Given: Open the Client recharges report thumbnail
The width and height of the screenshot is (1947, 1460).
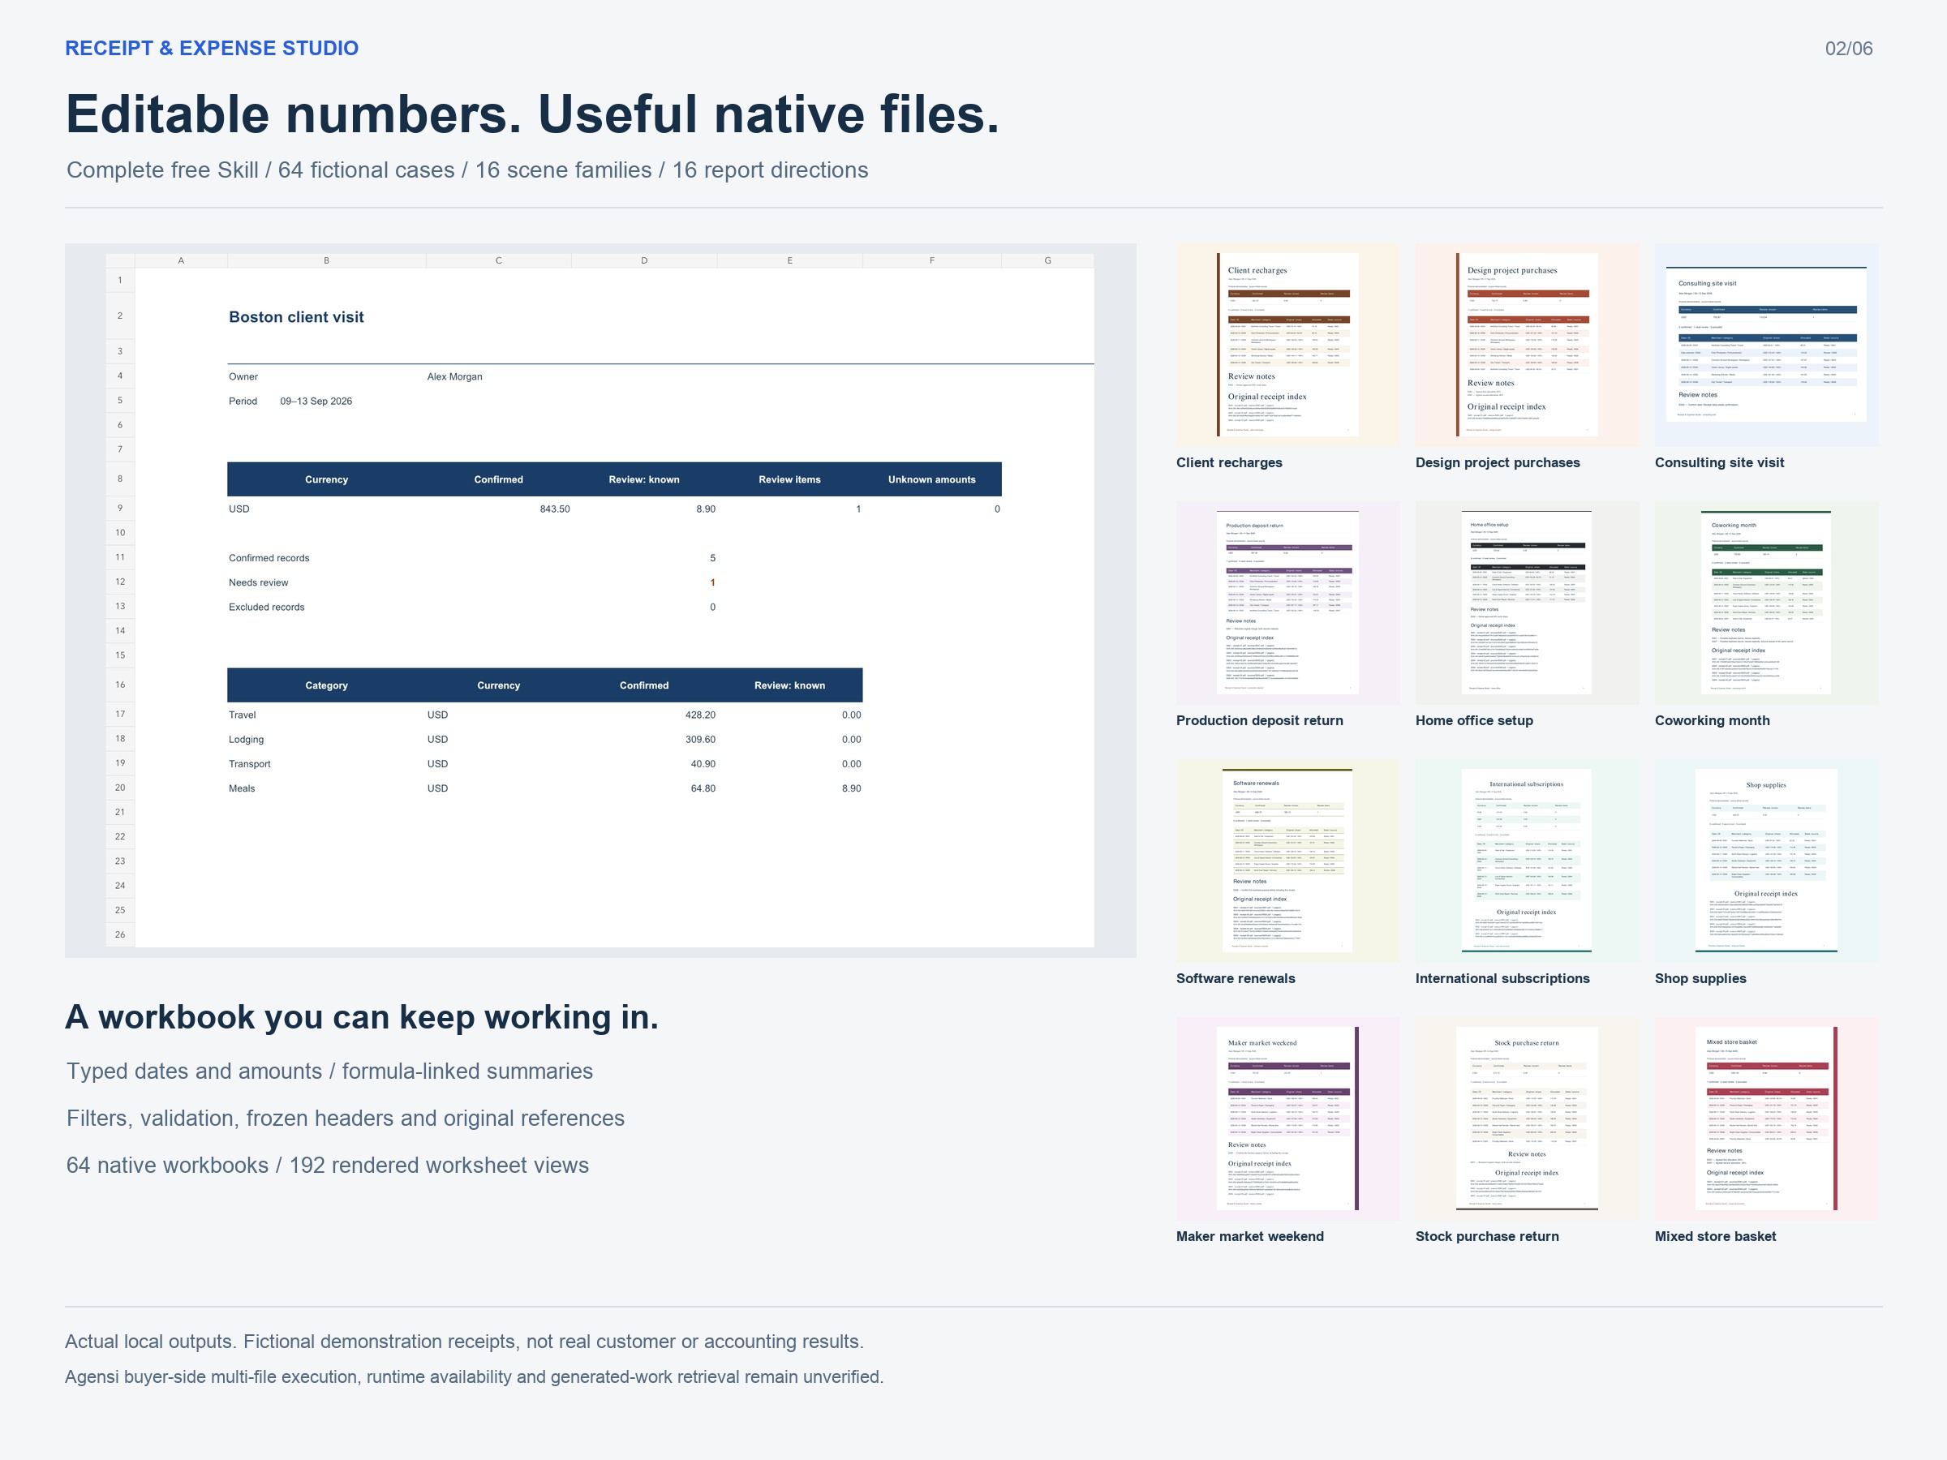Looking at the screenshot, I should pos(1287,345).
